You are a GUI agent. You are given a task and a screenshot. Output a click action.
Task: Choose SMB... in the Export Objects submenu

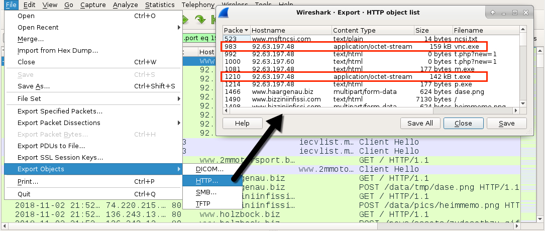pyautogui.click(x=212, y=192)
